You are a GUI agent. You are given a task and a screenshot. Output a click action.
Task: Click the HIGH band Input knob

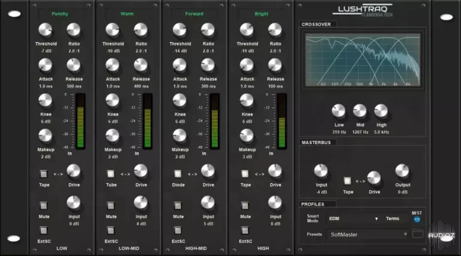[x=274, y=203]
